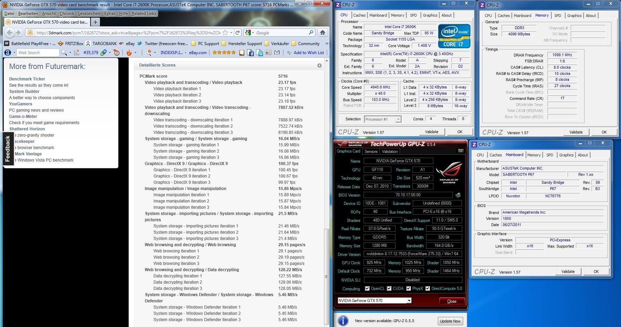Viewport: 621px width, 327px height.
Task: Click the Google search magnifier icon
Action: [x=311, y=33]
